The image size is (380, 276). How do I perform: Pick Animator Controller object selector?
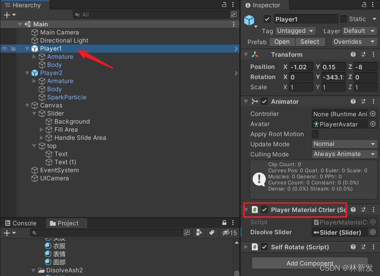pyautogui.click(x=373, y=114)
